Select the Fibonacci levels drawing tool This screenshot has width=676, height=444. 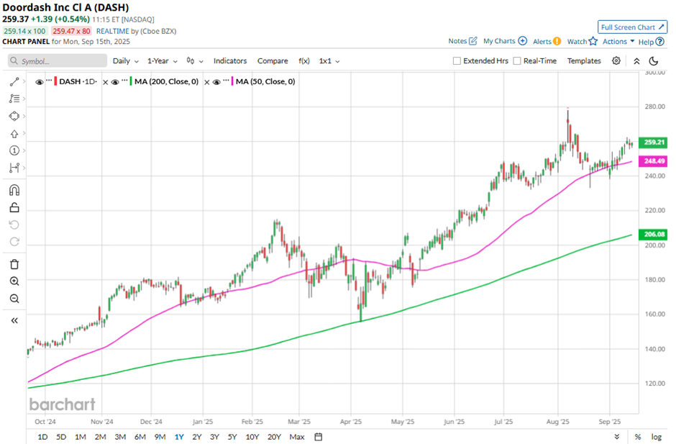point(14,99)
